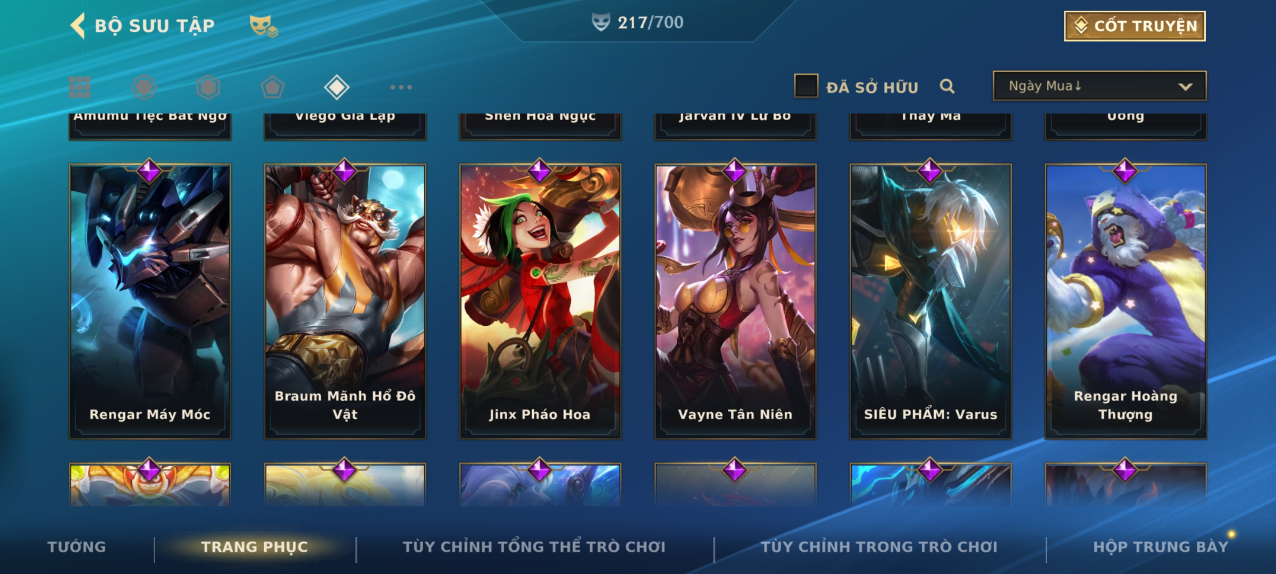Filter skins by the pentagon rarity icon

pyautogui.click(x=272, y=87)
